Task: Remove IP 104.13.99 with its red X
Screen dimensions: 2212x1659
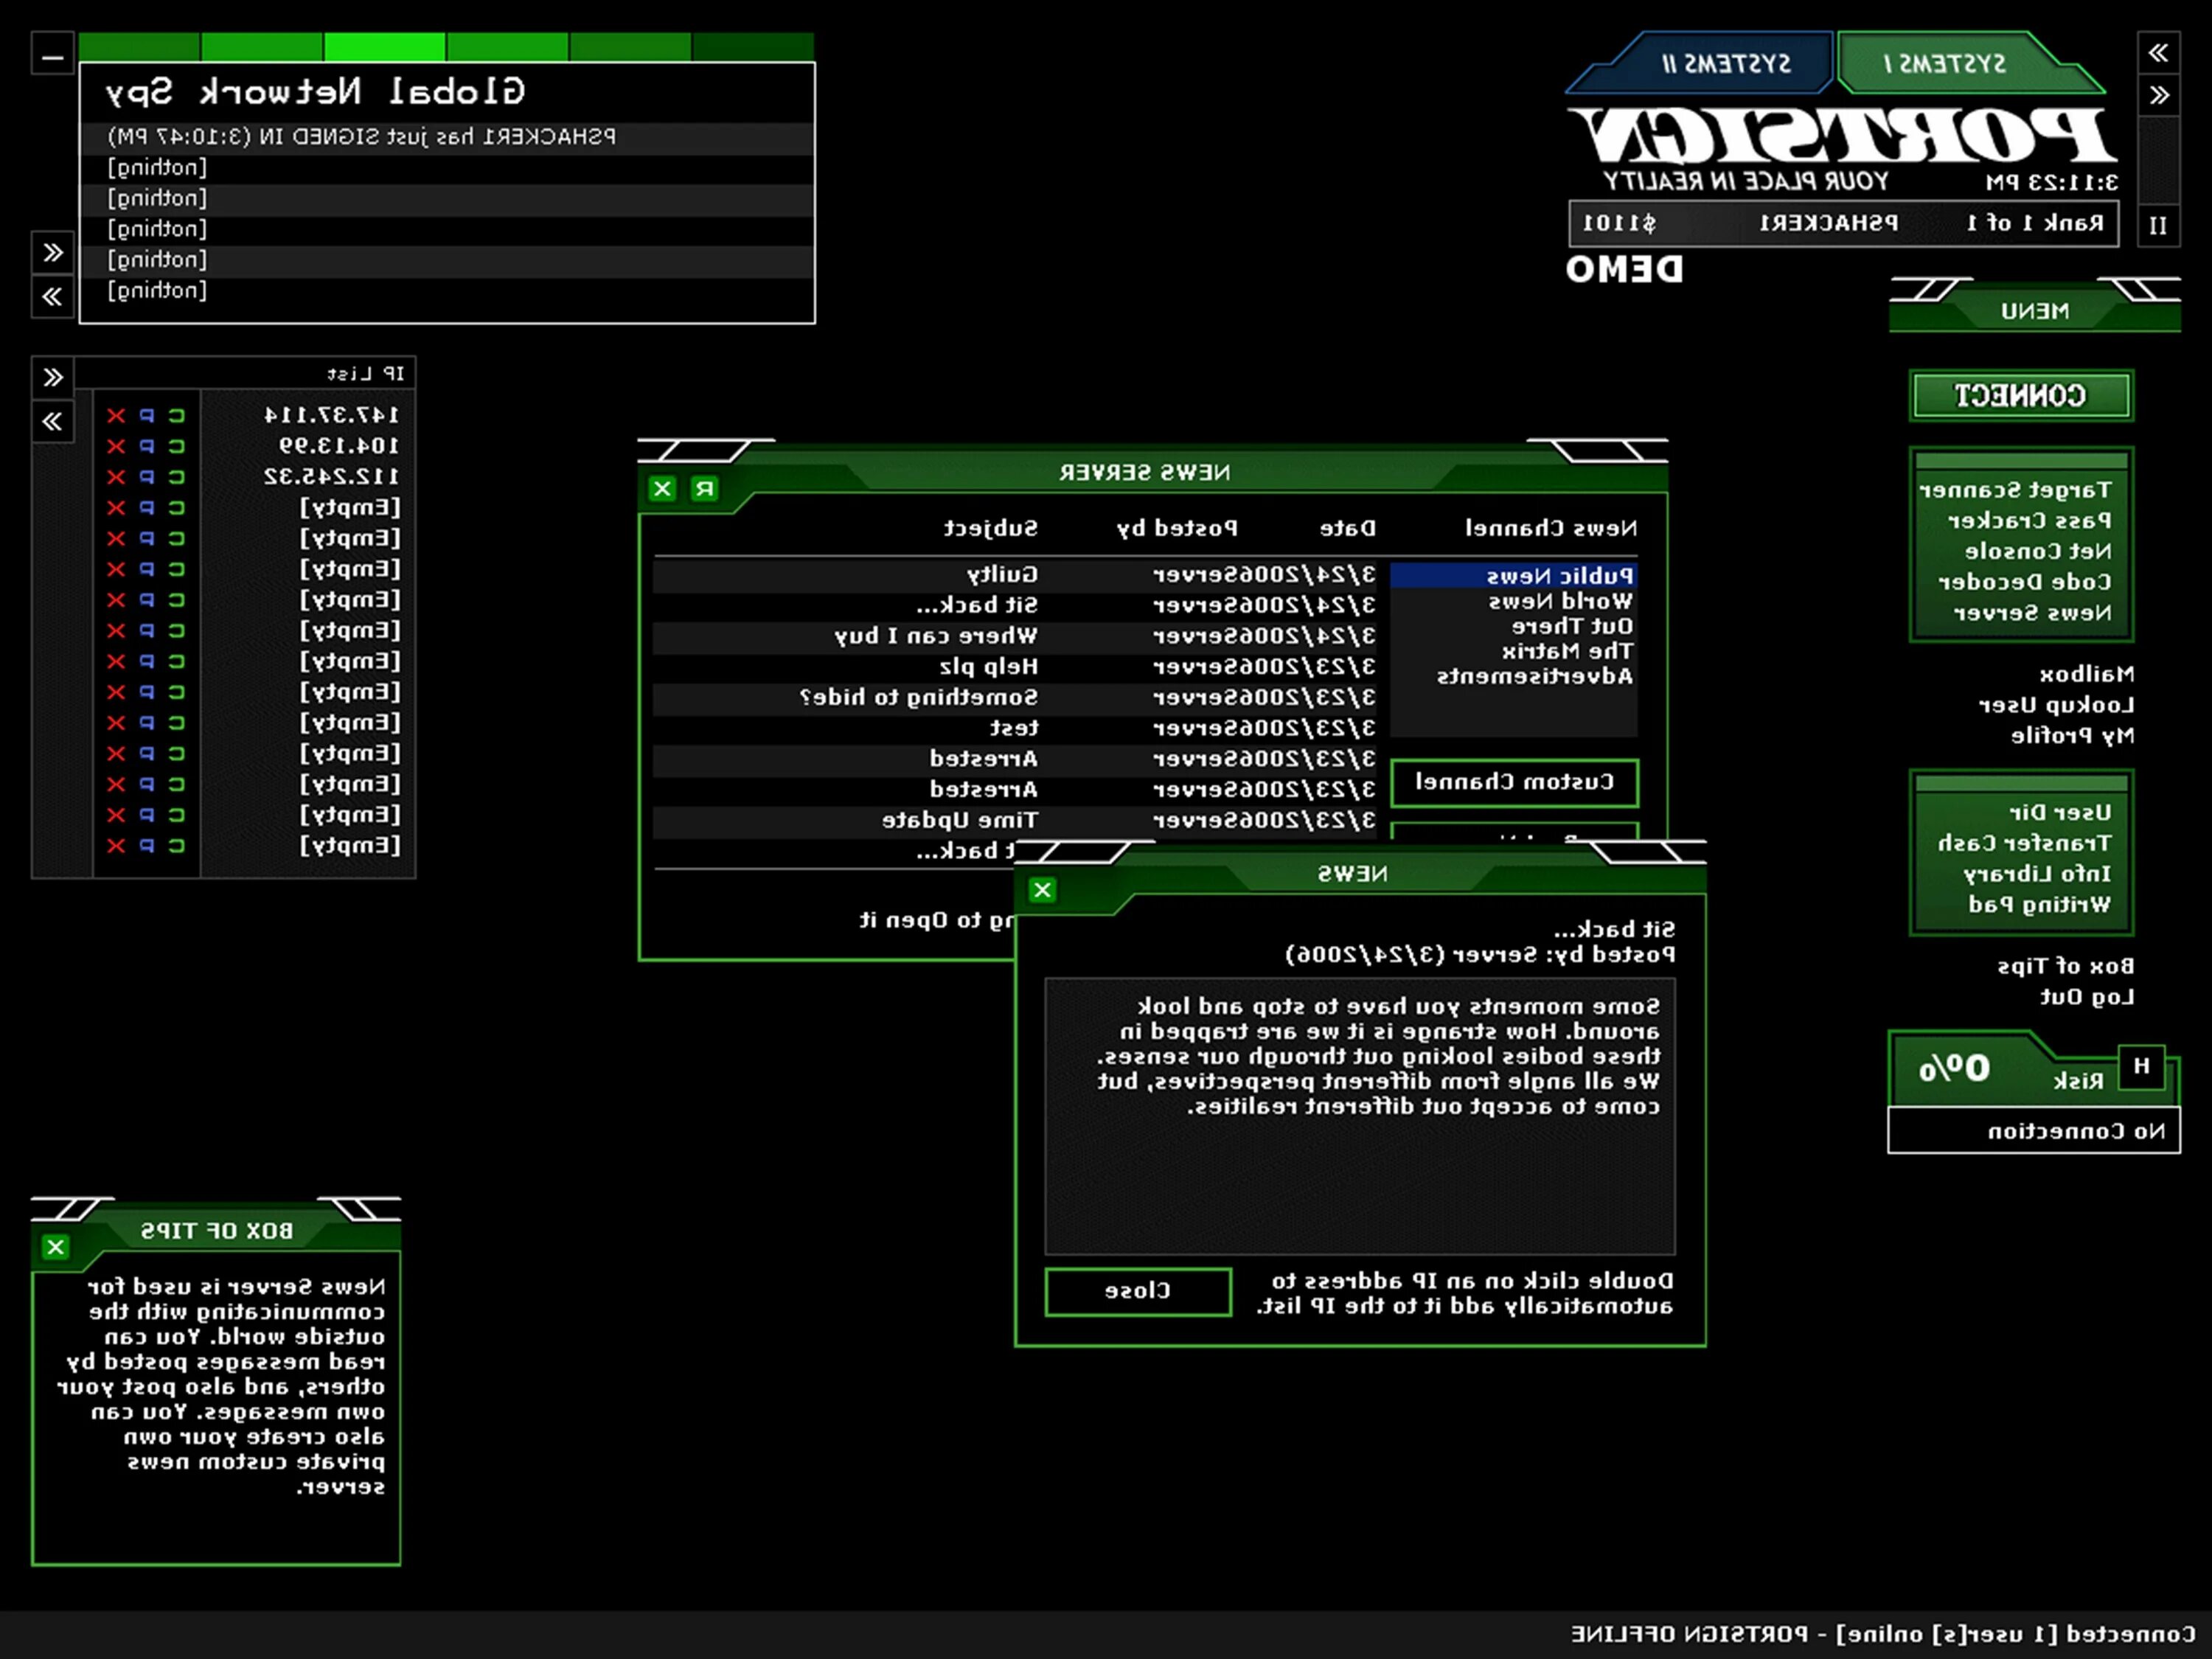Action: 116,446
